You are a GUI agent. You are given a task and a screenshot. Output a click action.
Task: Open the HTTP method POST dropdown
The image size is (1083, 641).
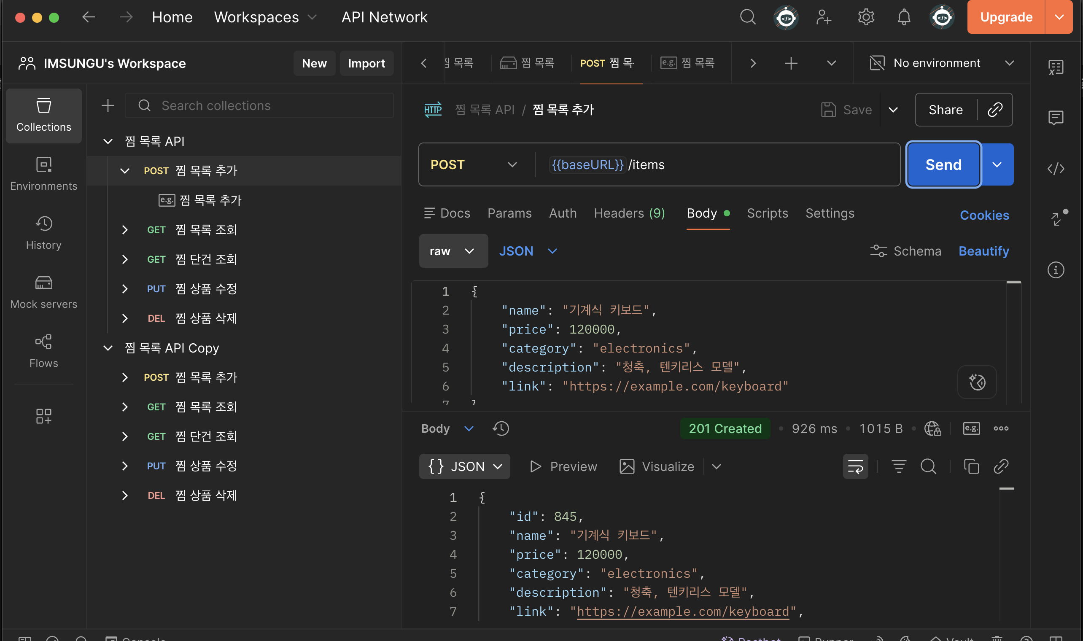[474, 164]
